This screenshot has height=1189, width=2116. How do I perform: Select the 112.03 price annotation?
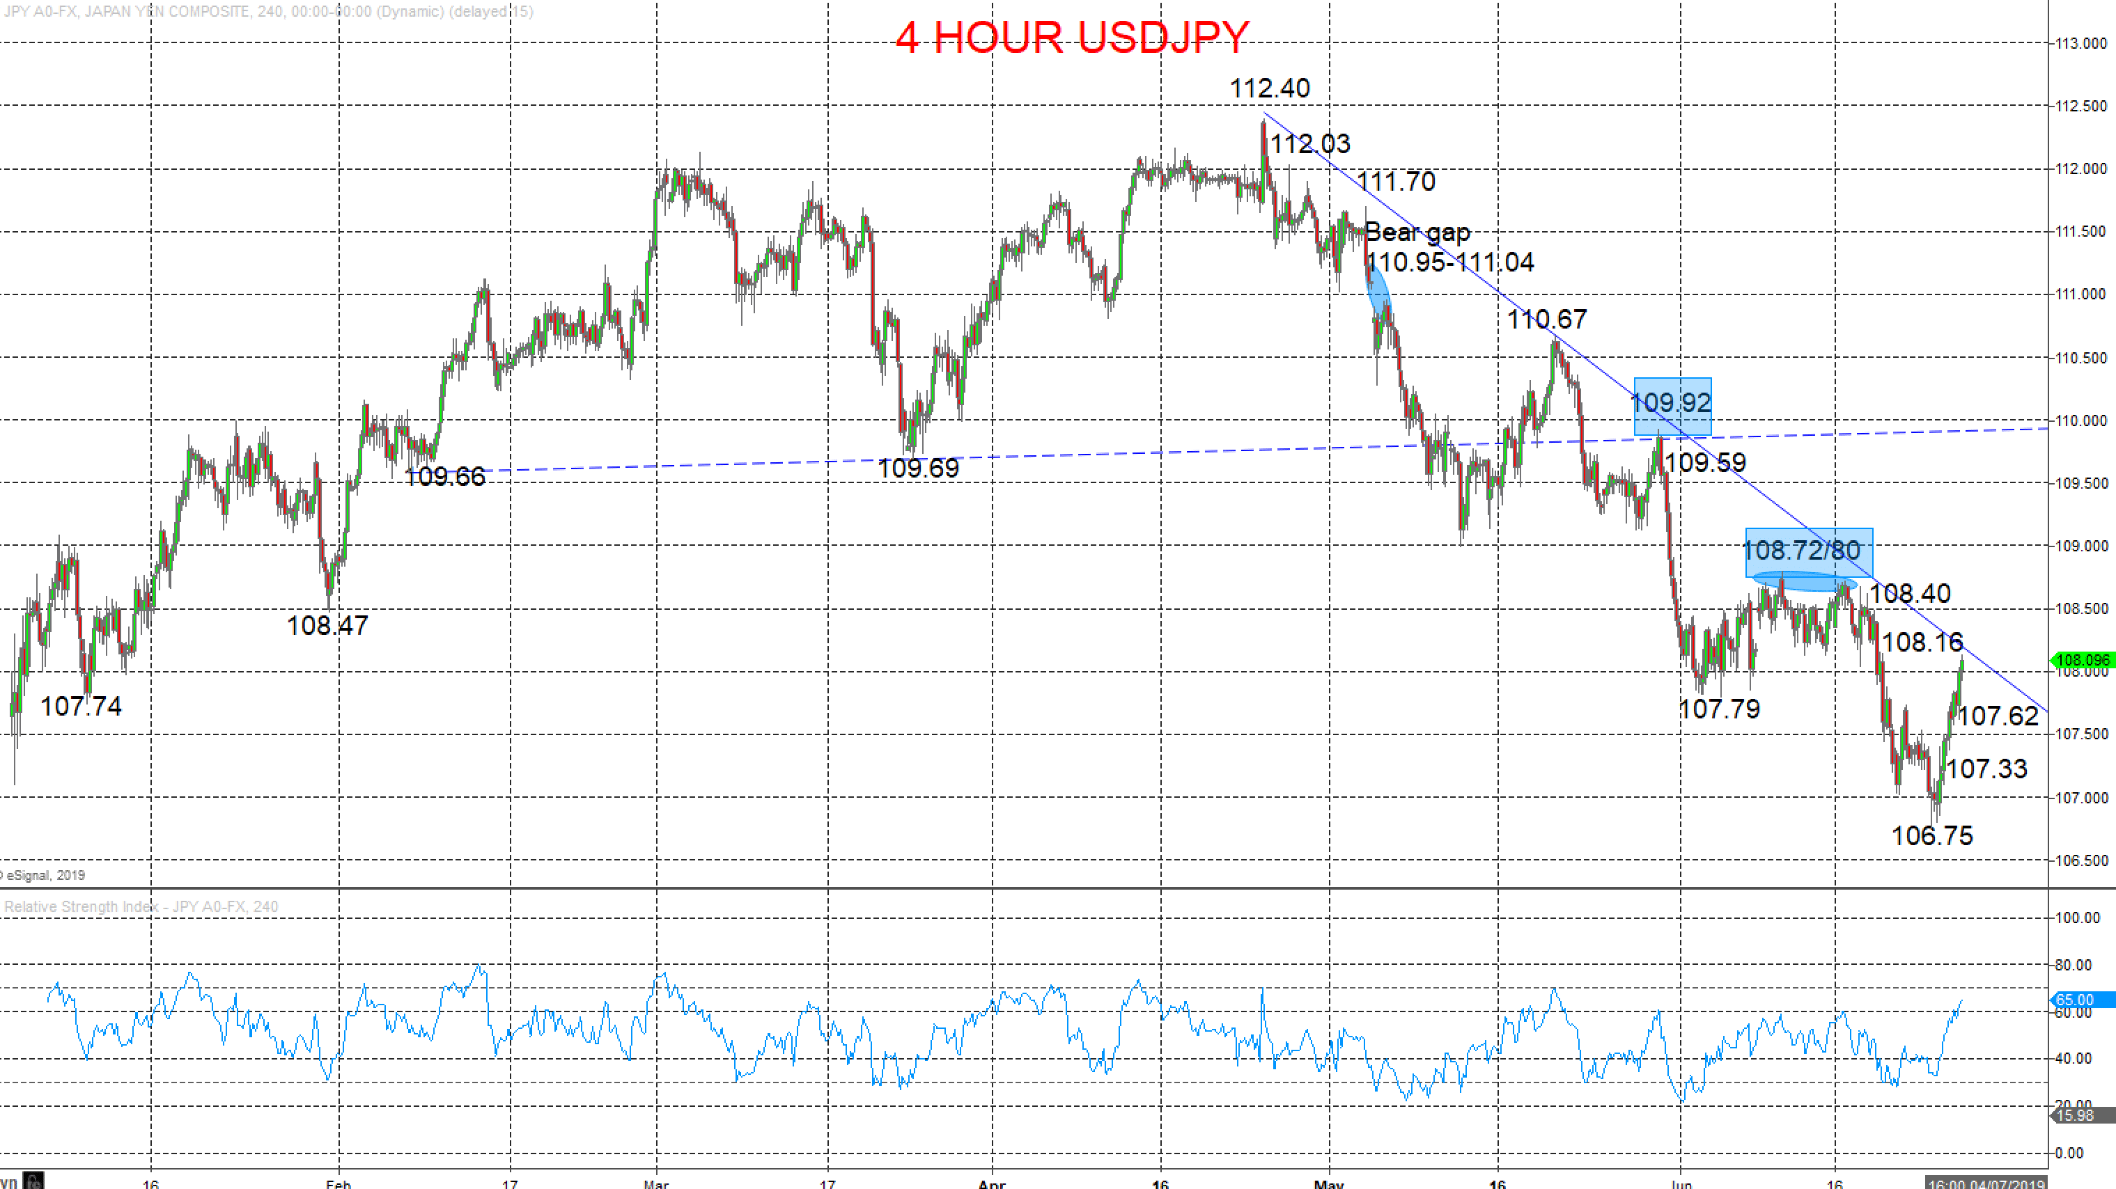pyautogui.click(x=1309, y=143)
